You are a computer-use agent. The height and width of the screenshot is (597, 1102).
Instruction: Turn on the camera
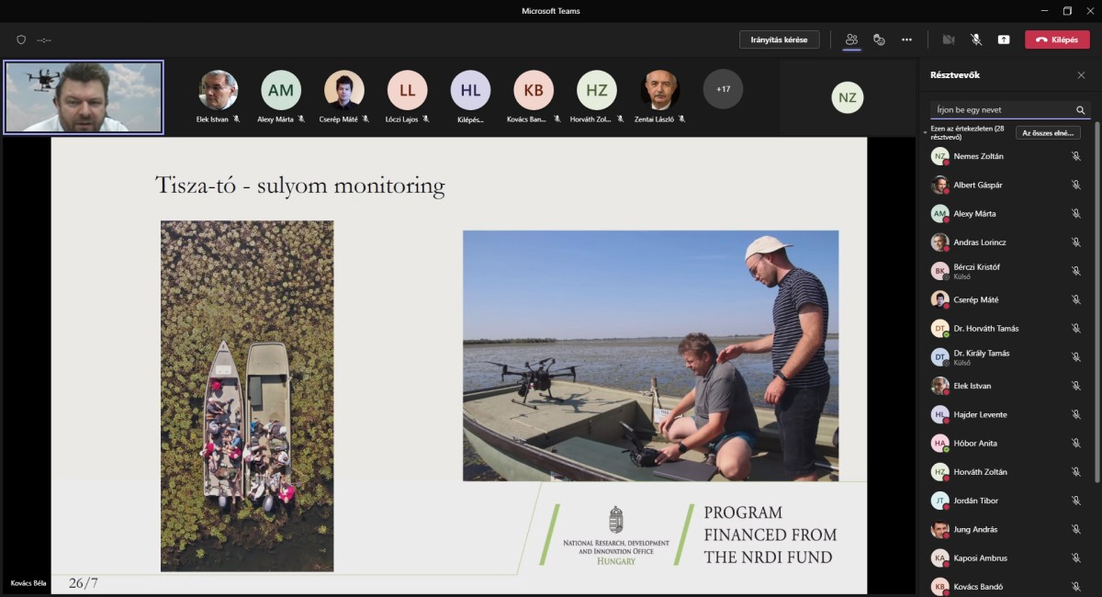[x=949, y=39]
